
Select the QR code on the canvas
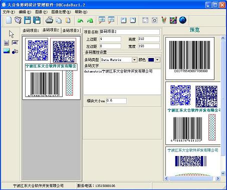click(x=37, y=49)
